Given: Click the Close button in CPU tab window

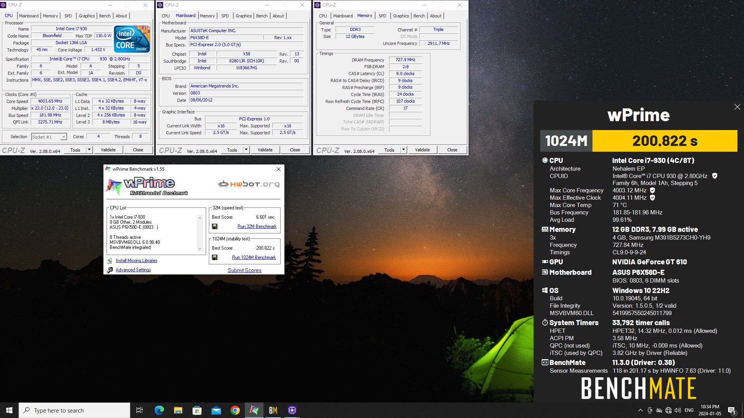Looking at the screenshot, I should [138, 150].
